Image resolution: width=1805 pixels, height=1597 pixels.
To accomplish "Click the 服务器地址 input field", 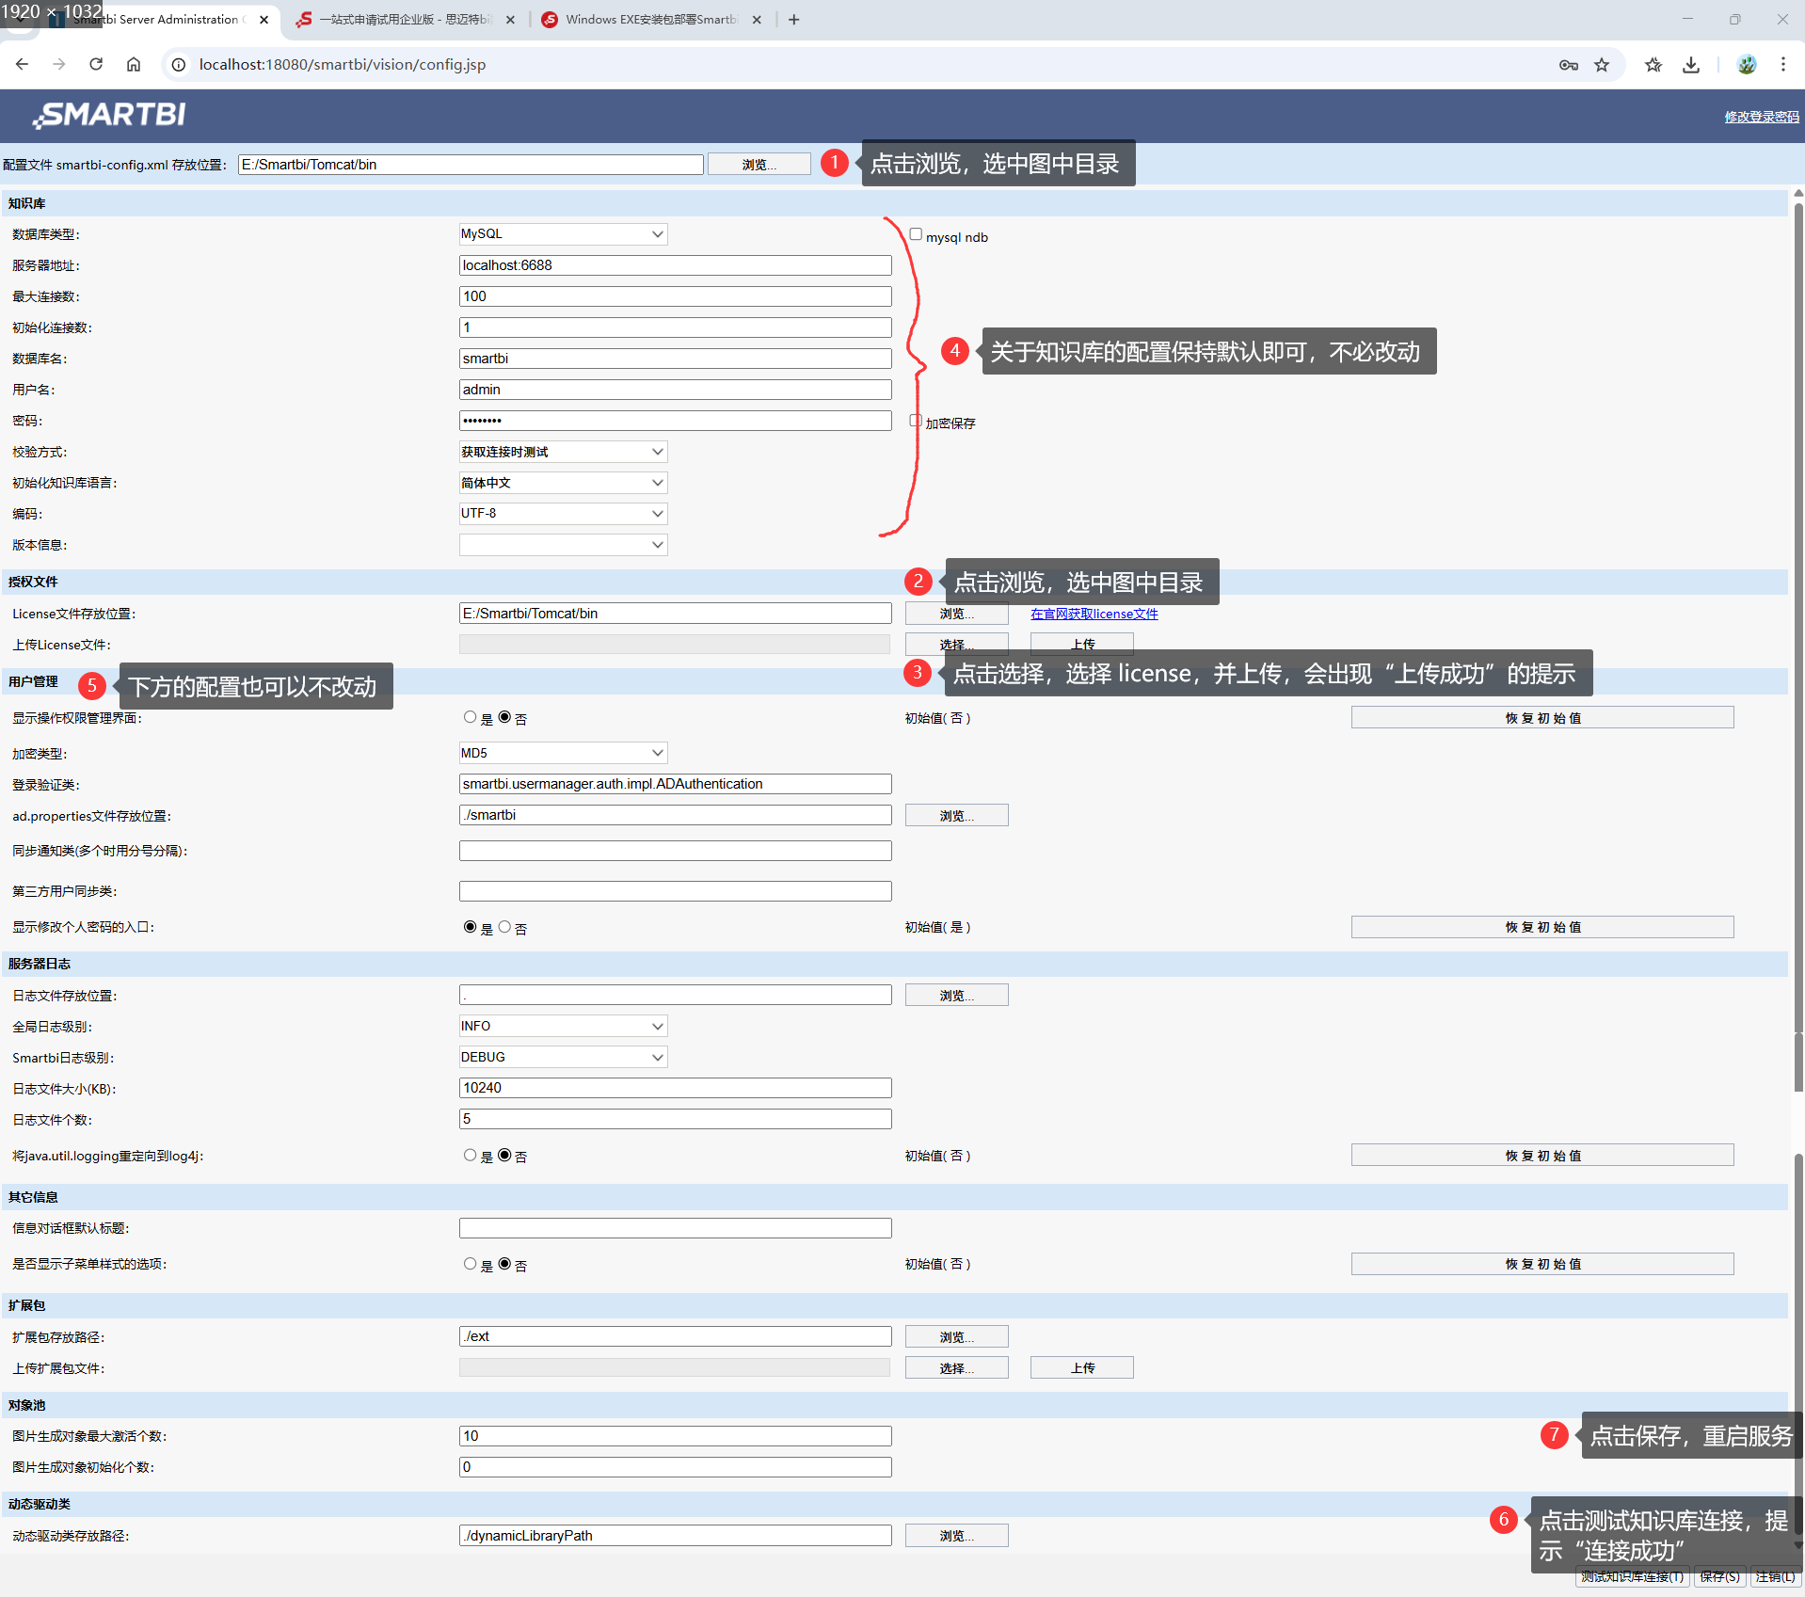I will 675,265.
